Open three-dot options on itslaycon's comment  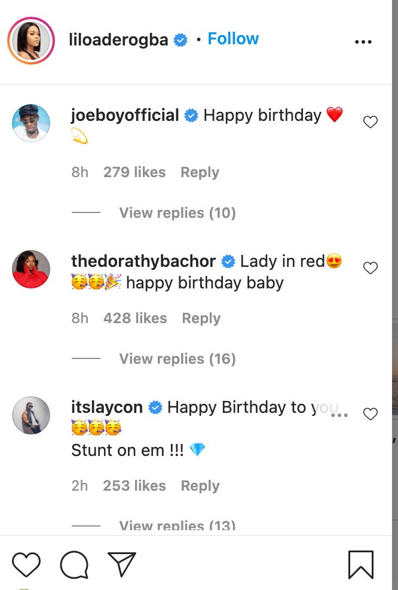[x=339, y=414]
